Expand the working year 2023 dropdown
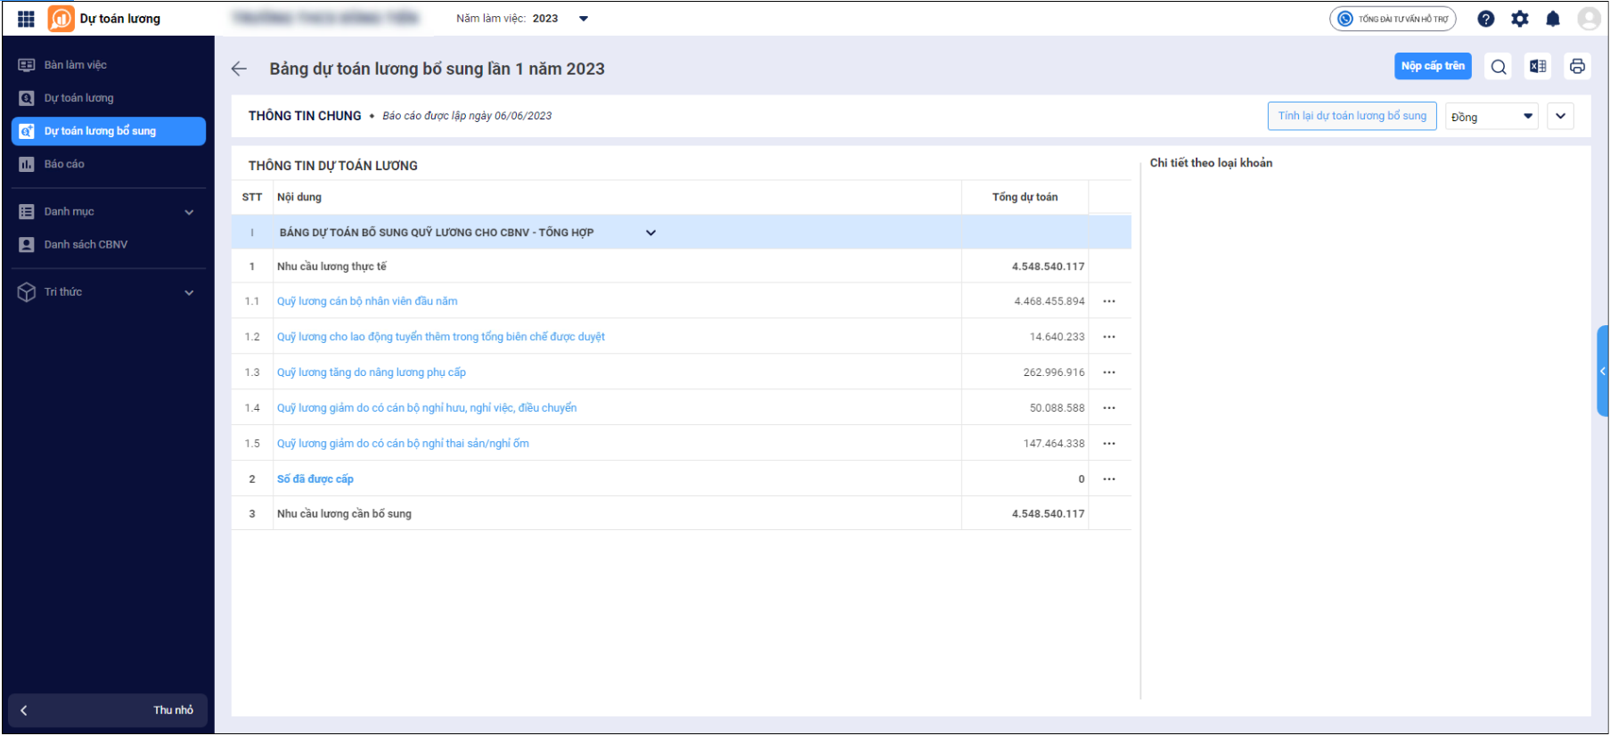 (x=584, y=19)
